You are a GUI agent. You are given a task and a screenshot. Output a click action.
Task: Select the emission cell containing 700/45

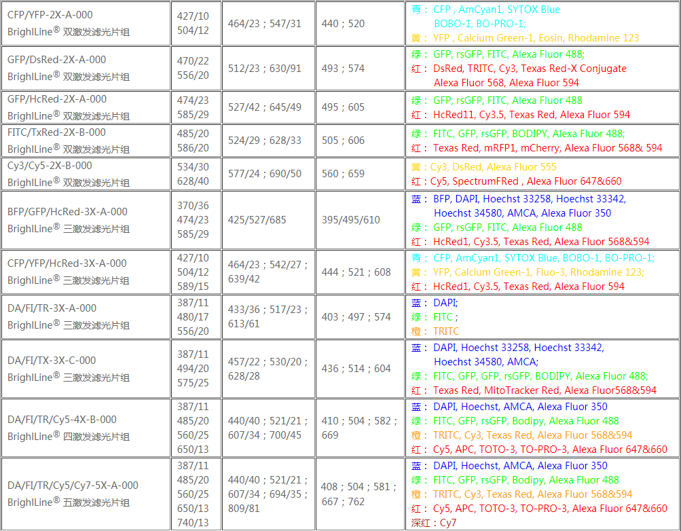click(x=268, y=428)
